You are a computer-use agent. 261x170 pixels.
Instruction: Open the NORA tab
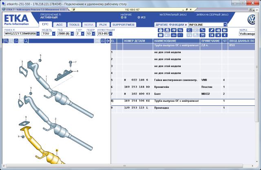(89, 25)
